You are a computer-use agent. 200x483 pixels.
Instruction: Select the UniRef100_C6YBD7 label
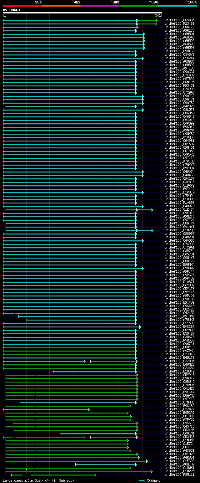click(179, 285)
